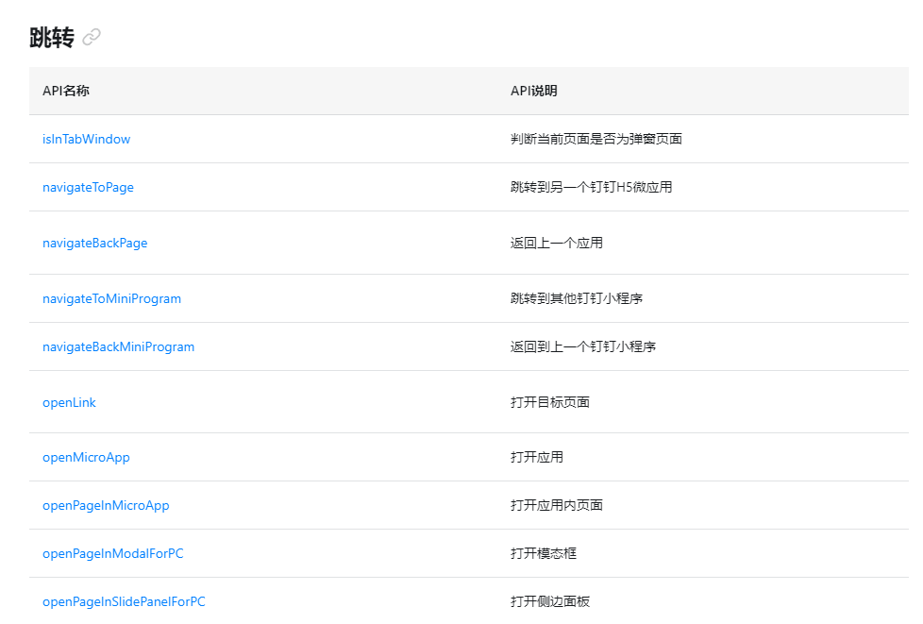Open the openPageInSlidePanelForPC link
The height and width of the screenshot is (624, 923).
click(124, 601)
